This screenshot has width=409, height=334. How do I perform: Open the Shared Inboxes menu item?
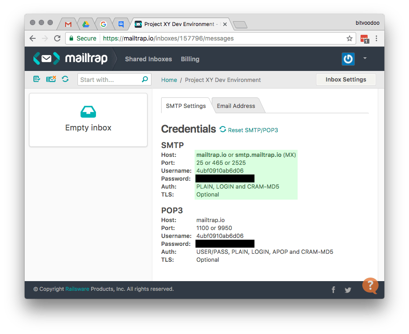point(148,59)
